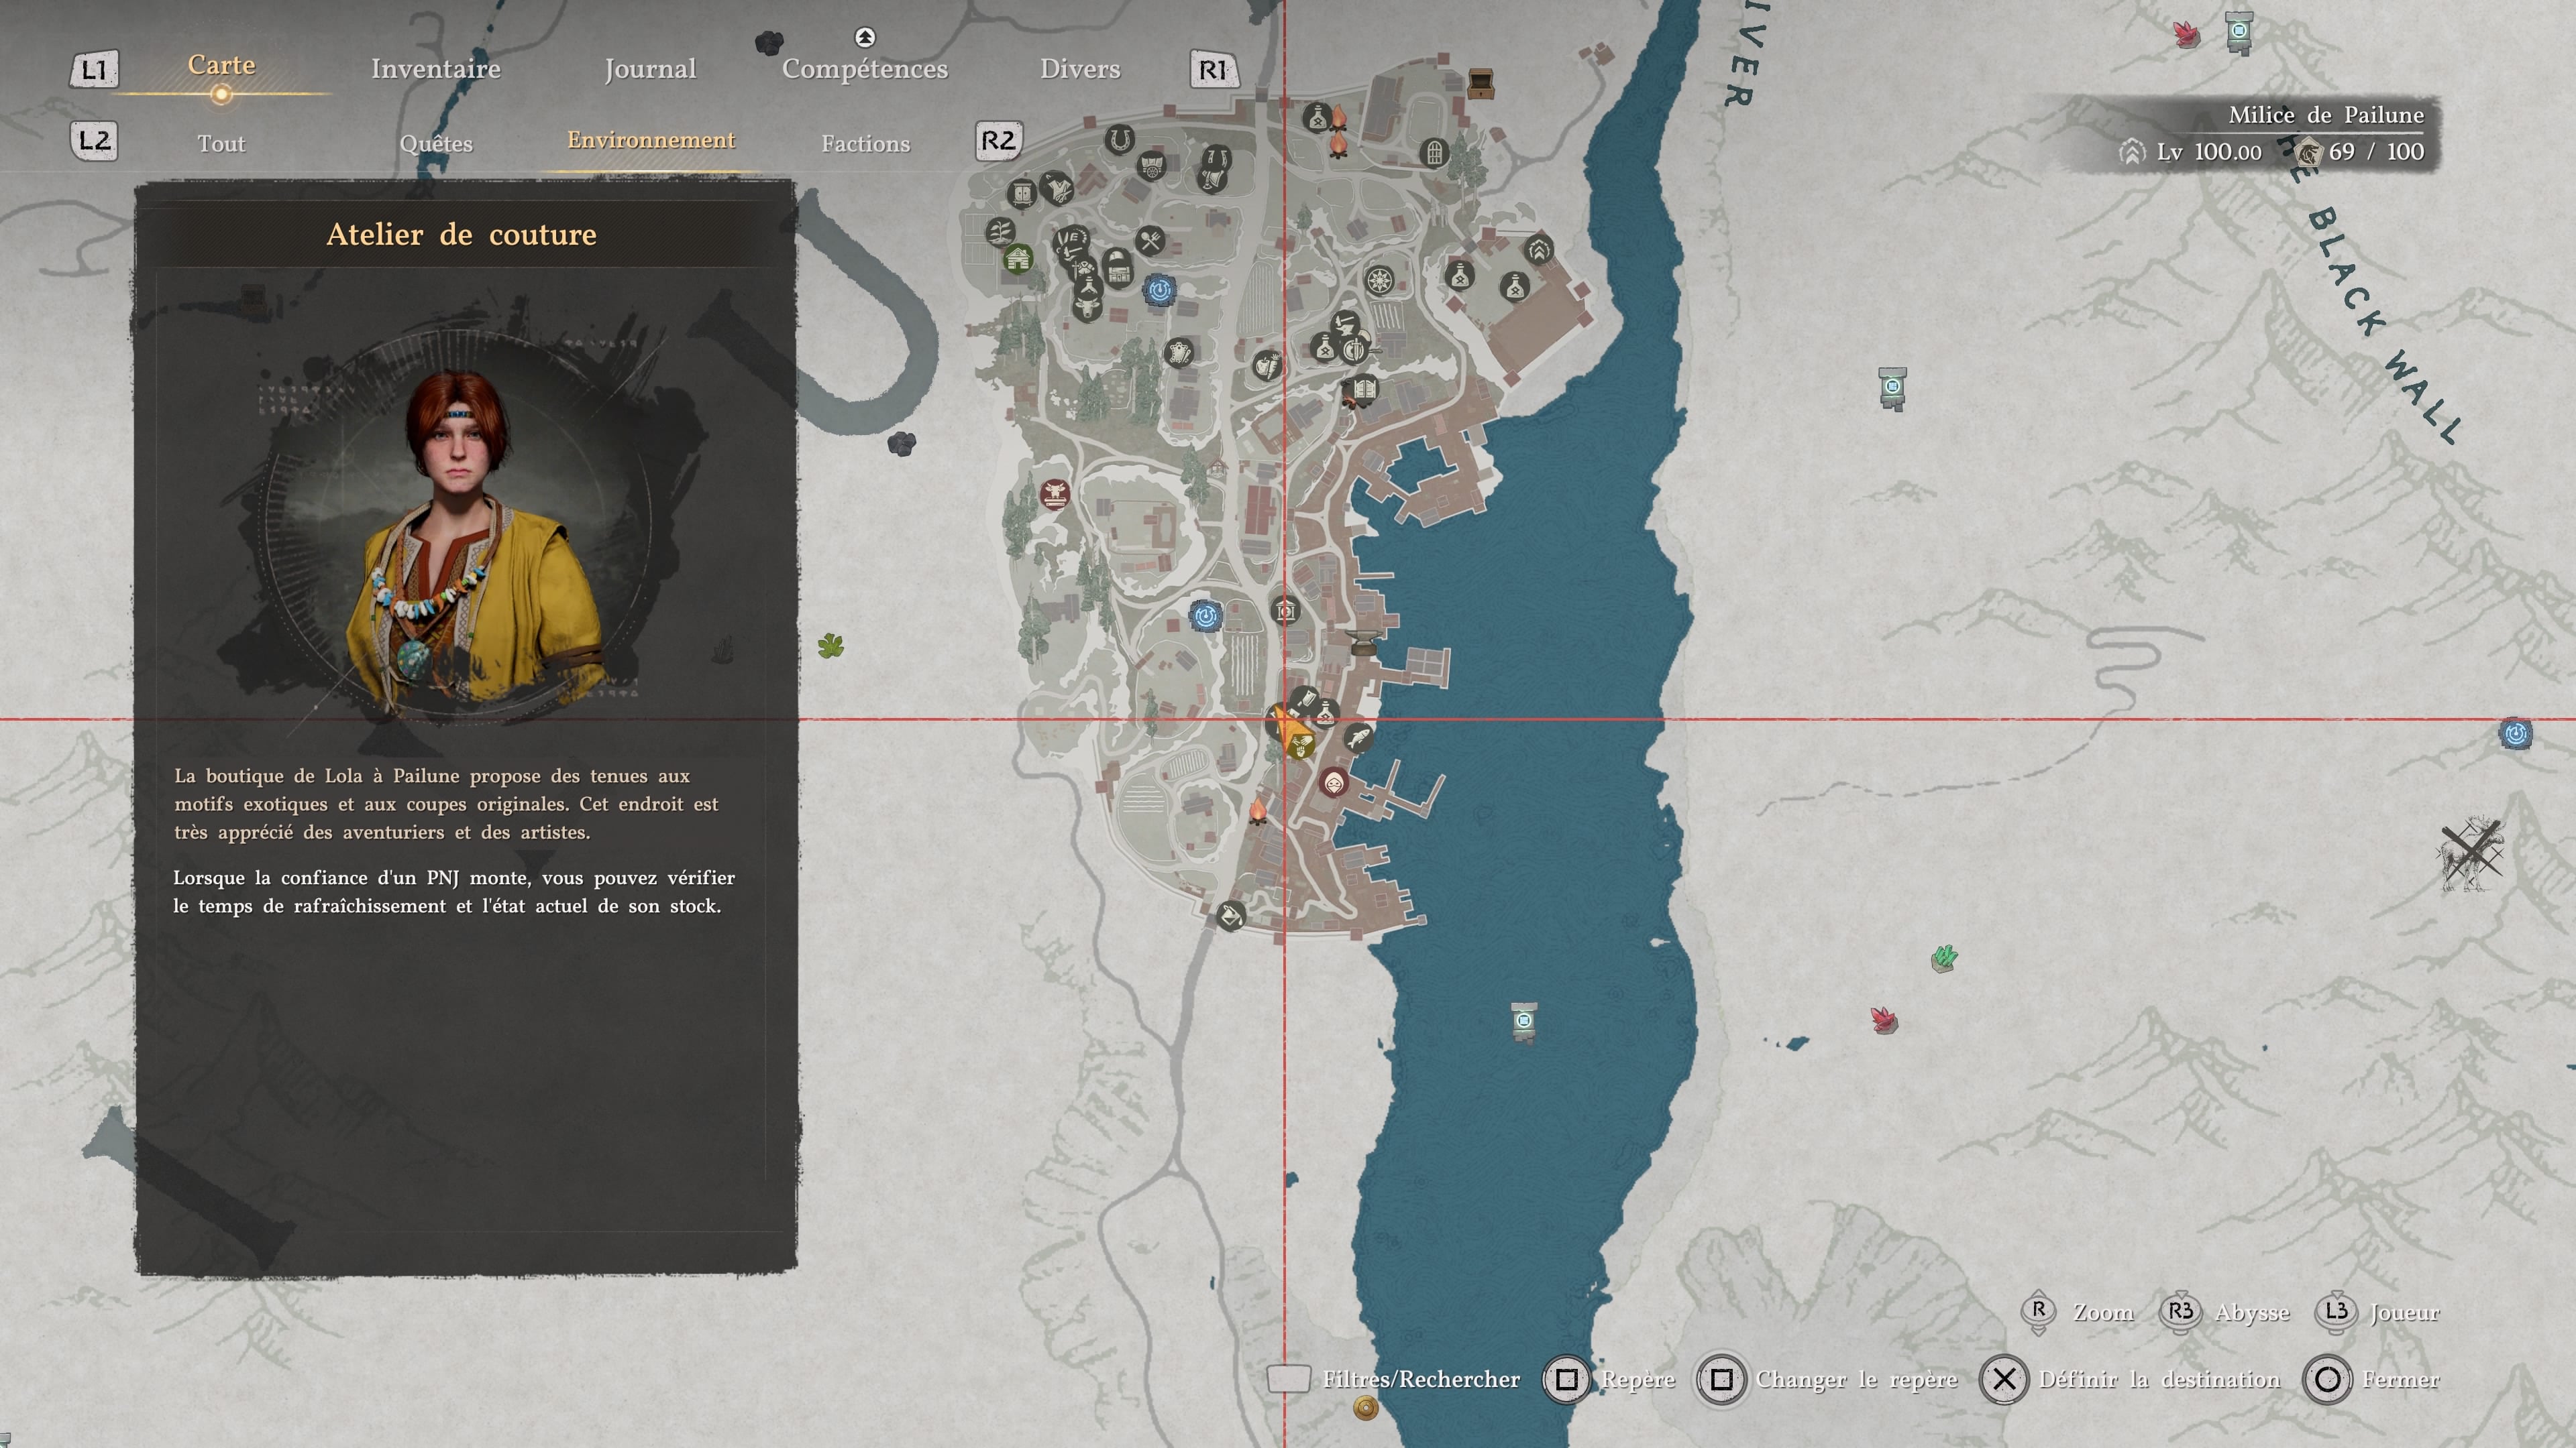Screen dimensions: 2576x1448
Task: Select the covered wagon icon
Action: click(x=1152, y=166)
